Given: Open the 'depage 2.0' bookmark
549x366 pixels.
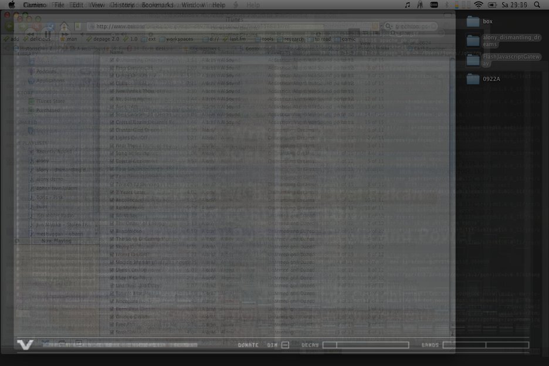Looking at the screenshot, I should [103, 39].
